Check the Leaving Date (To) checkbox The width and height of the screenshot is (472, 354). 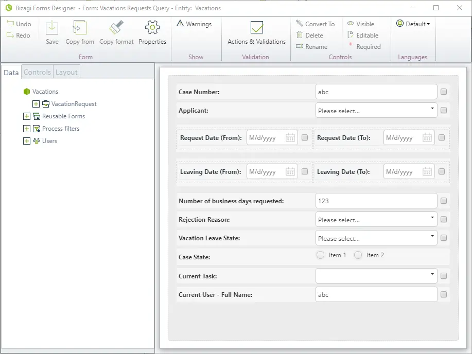tap(442, 171)
